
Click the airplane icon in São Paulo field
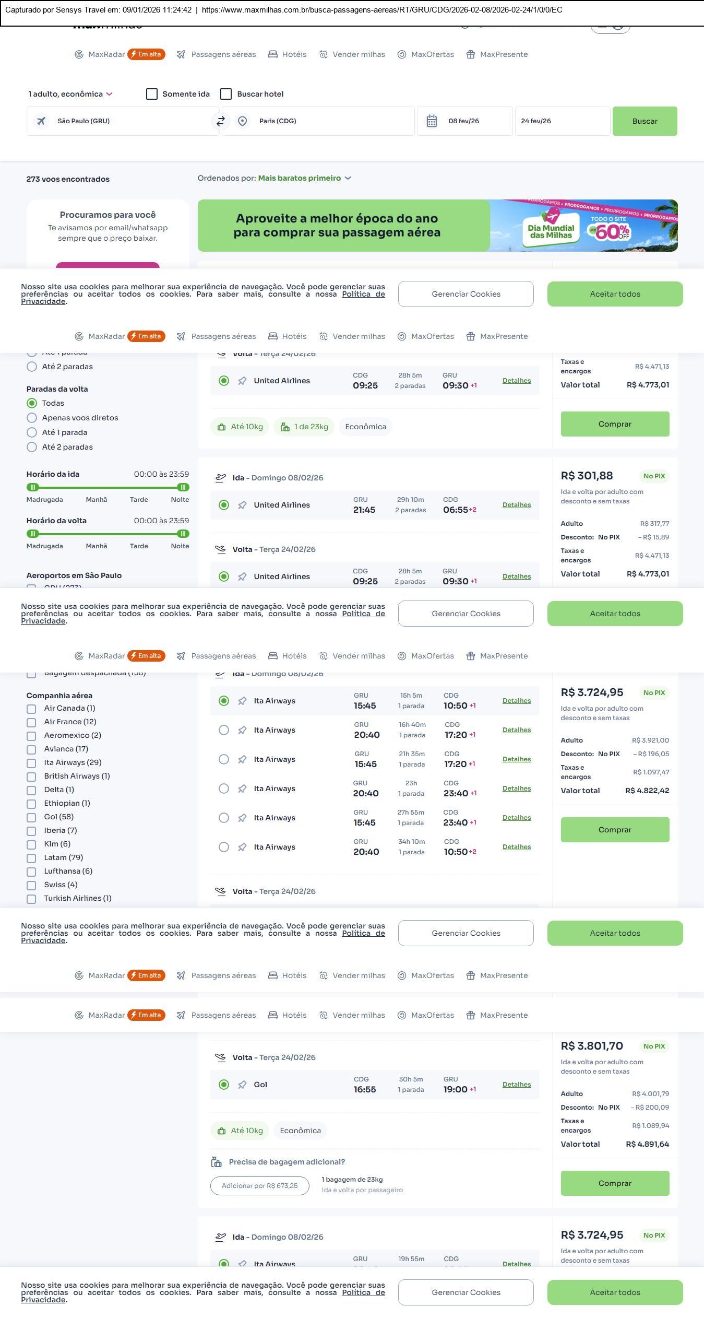(x=41, y=121)
